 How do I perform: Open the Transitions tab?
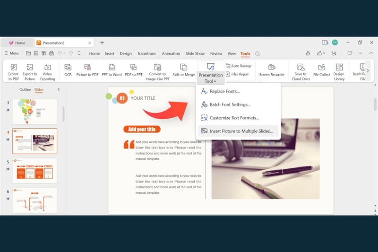pos(146,53)
